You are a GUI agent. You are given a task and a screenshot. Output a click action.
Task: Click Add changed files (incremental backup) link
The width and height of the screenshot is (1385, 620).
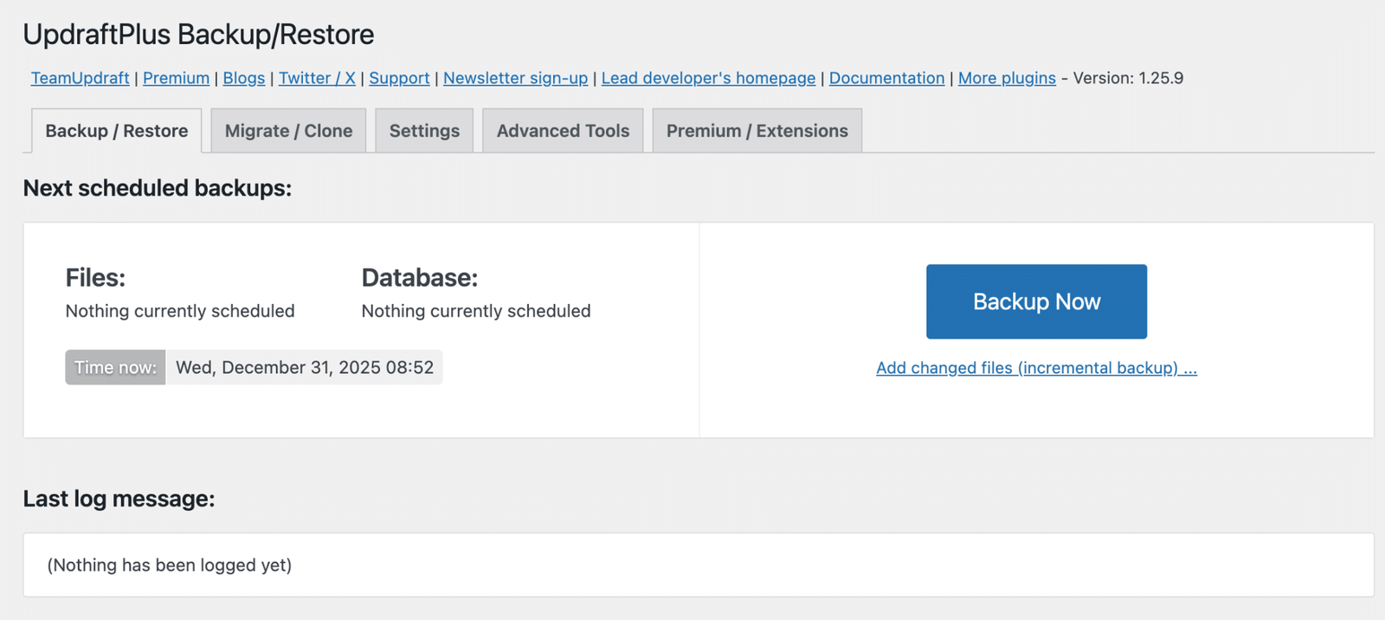click(x=1036, y=368)
